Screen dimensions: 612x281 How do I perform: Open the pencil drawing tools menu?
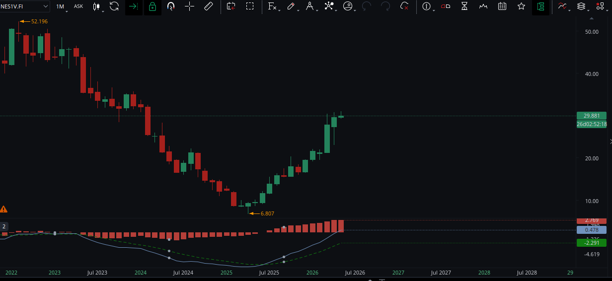(x=292, y=6)
